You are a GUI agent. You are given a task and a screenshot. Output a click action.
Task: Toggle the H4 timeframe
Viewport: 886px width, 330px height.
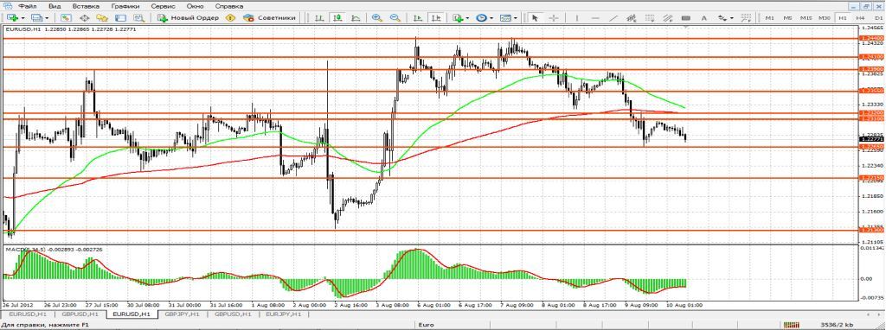pos(861,18)
